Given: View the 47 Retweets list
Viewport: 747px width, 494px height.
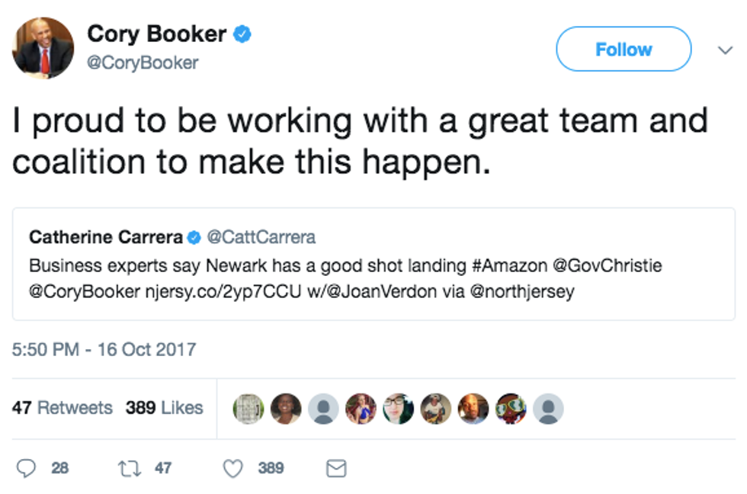Looking at the screenshot, I should coord(62,409).
